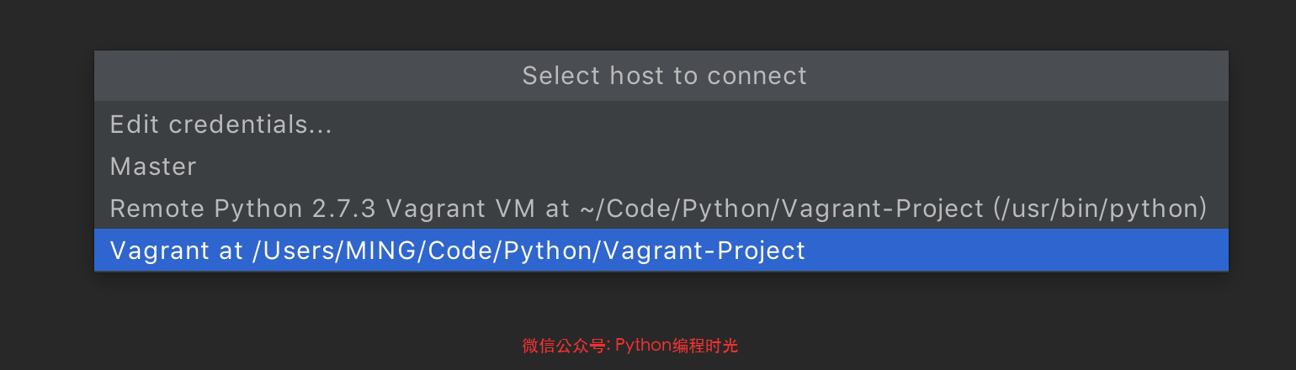Choose the last host in the list
1296x370 pixels.
457,251
